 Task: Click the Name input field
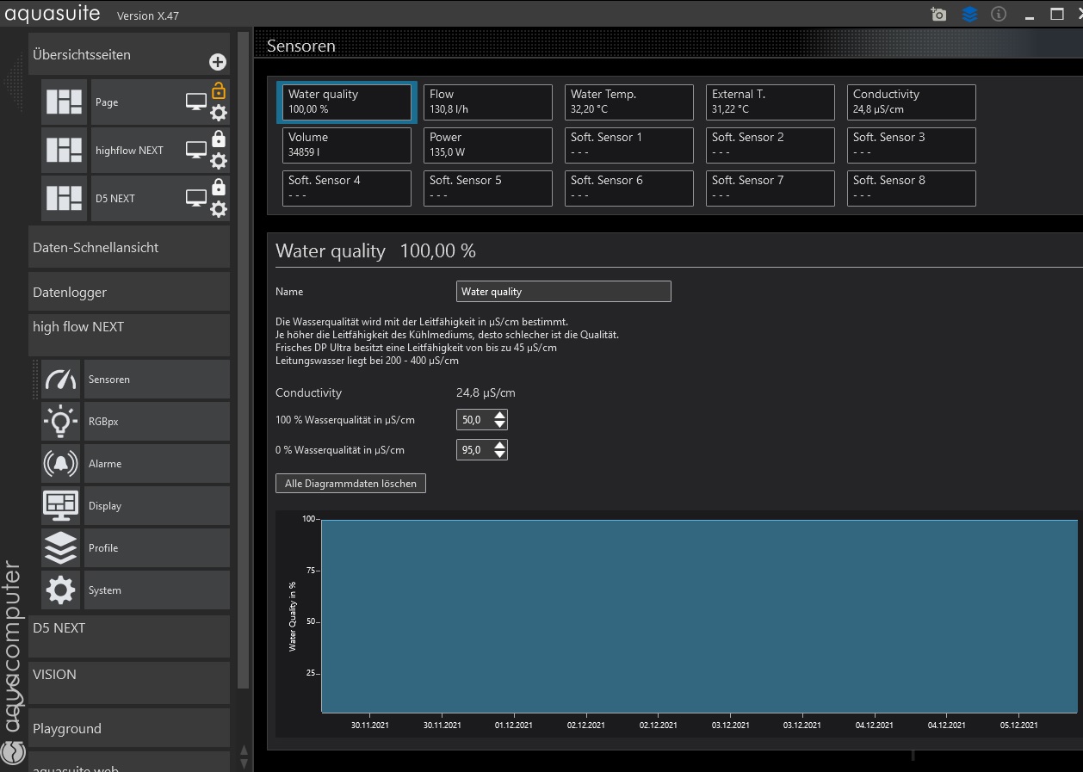(563, 292)
